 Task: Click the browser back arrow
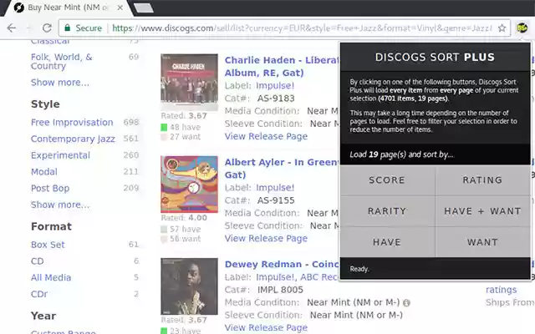point(11,28)
